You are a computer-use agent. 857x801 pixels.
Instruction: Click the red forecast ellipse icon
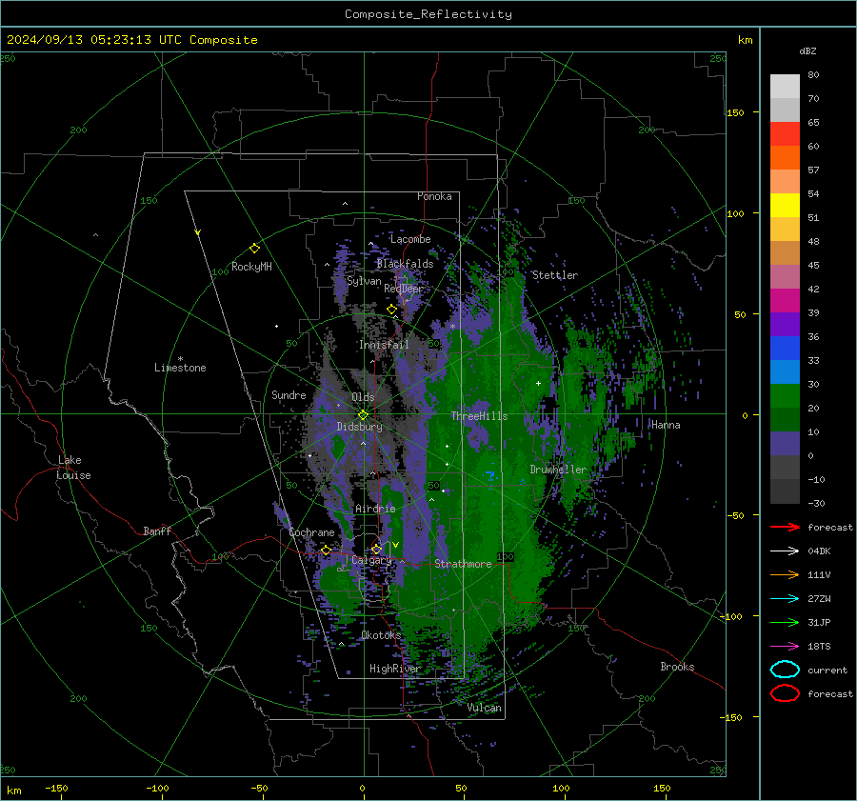[x=785, y=693]
